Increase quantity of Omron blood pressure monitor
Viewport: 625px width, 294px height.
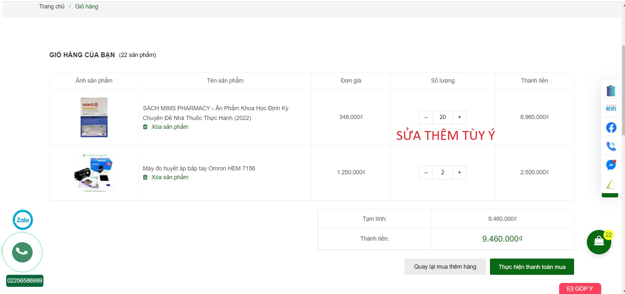459,172
